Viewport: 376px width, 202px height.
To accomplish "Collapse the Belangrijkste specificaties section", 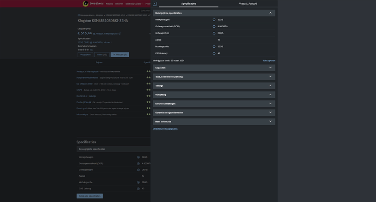I will click(270, 13).
